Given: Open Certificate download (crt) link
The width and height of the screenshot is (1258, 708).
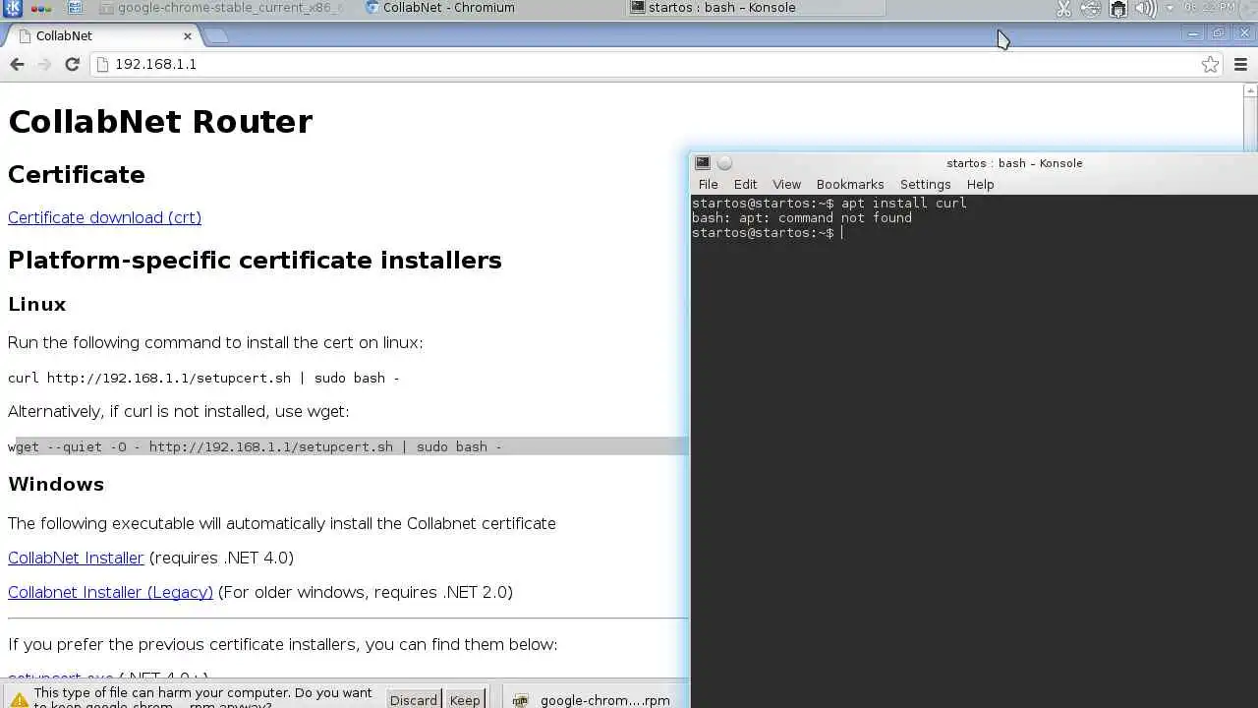Looking at the screenshot, I should 104,217.
